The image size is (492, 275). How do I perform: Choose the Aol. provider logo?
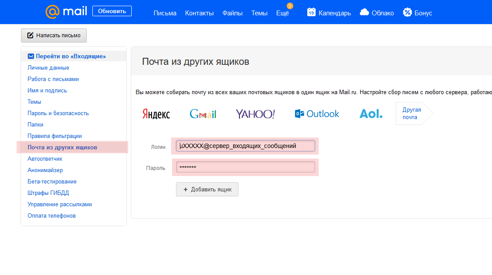(x=371, y=114)
